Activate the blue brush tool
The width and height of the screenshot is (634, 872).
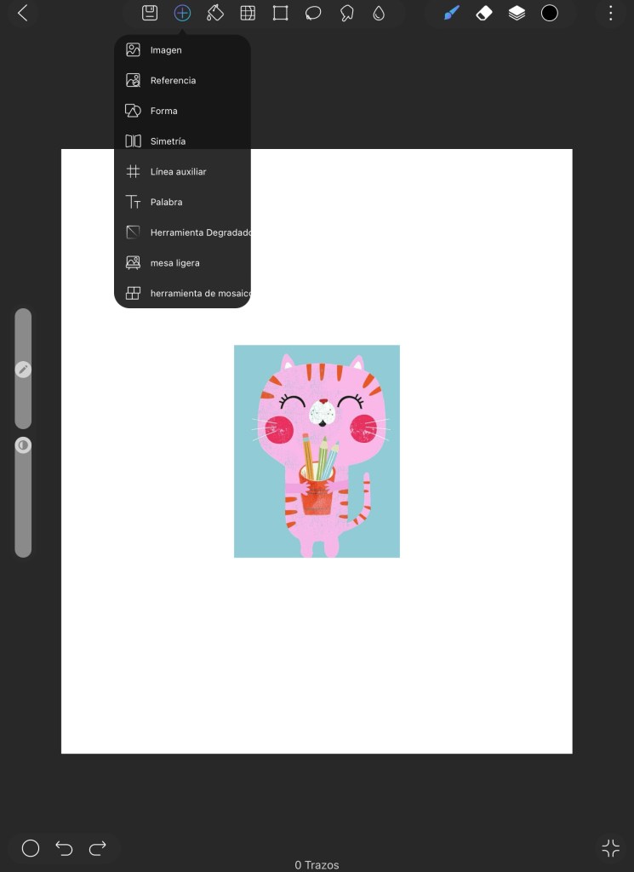451,13
